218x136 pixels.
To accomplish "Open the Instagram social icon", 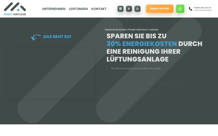I will [137, 9].
